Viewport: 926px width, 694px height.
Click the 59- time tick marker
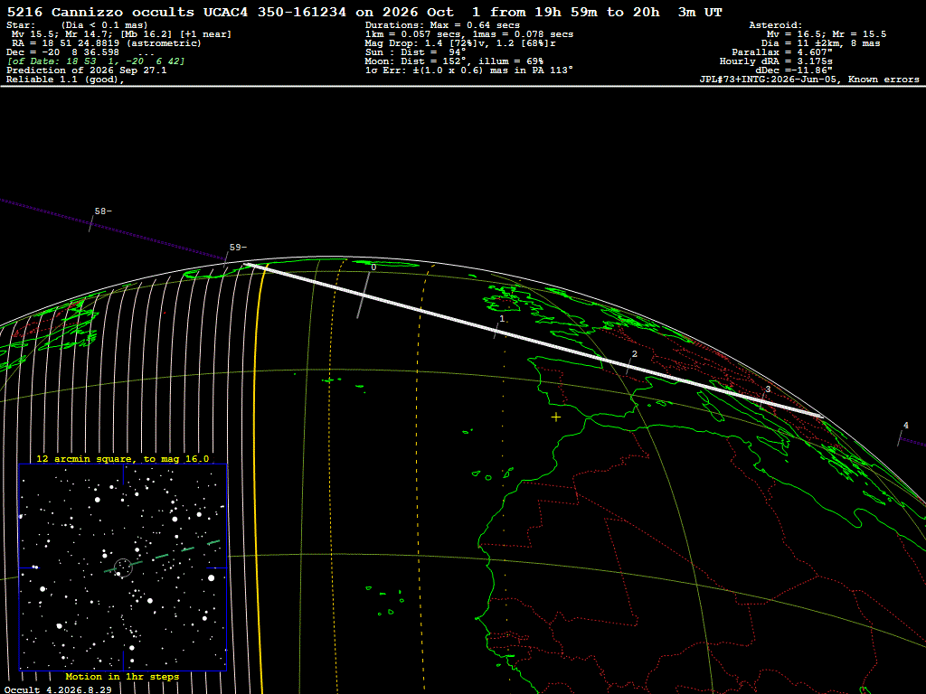(238, 248)
